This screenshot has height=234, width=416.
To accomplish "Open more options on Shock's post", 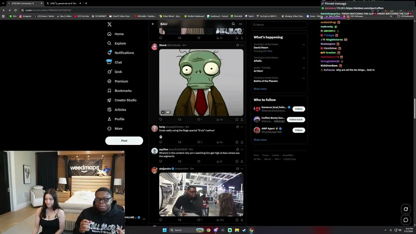I will (x=242, y=45).
